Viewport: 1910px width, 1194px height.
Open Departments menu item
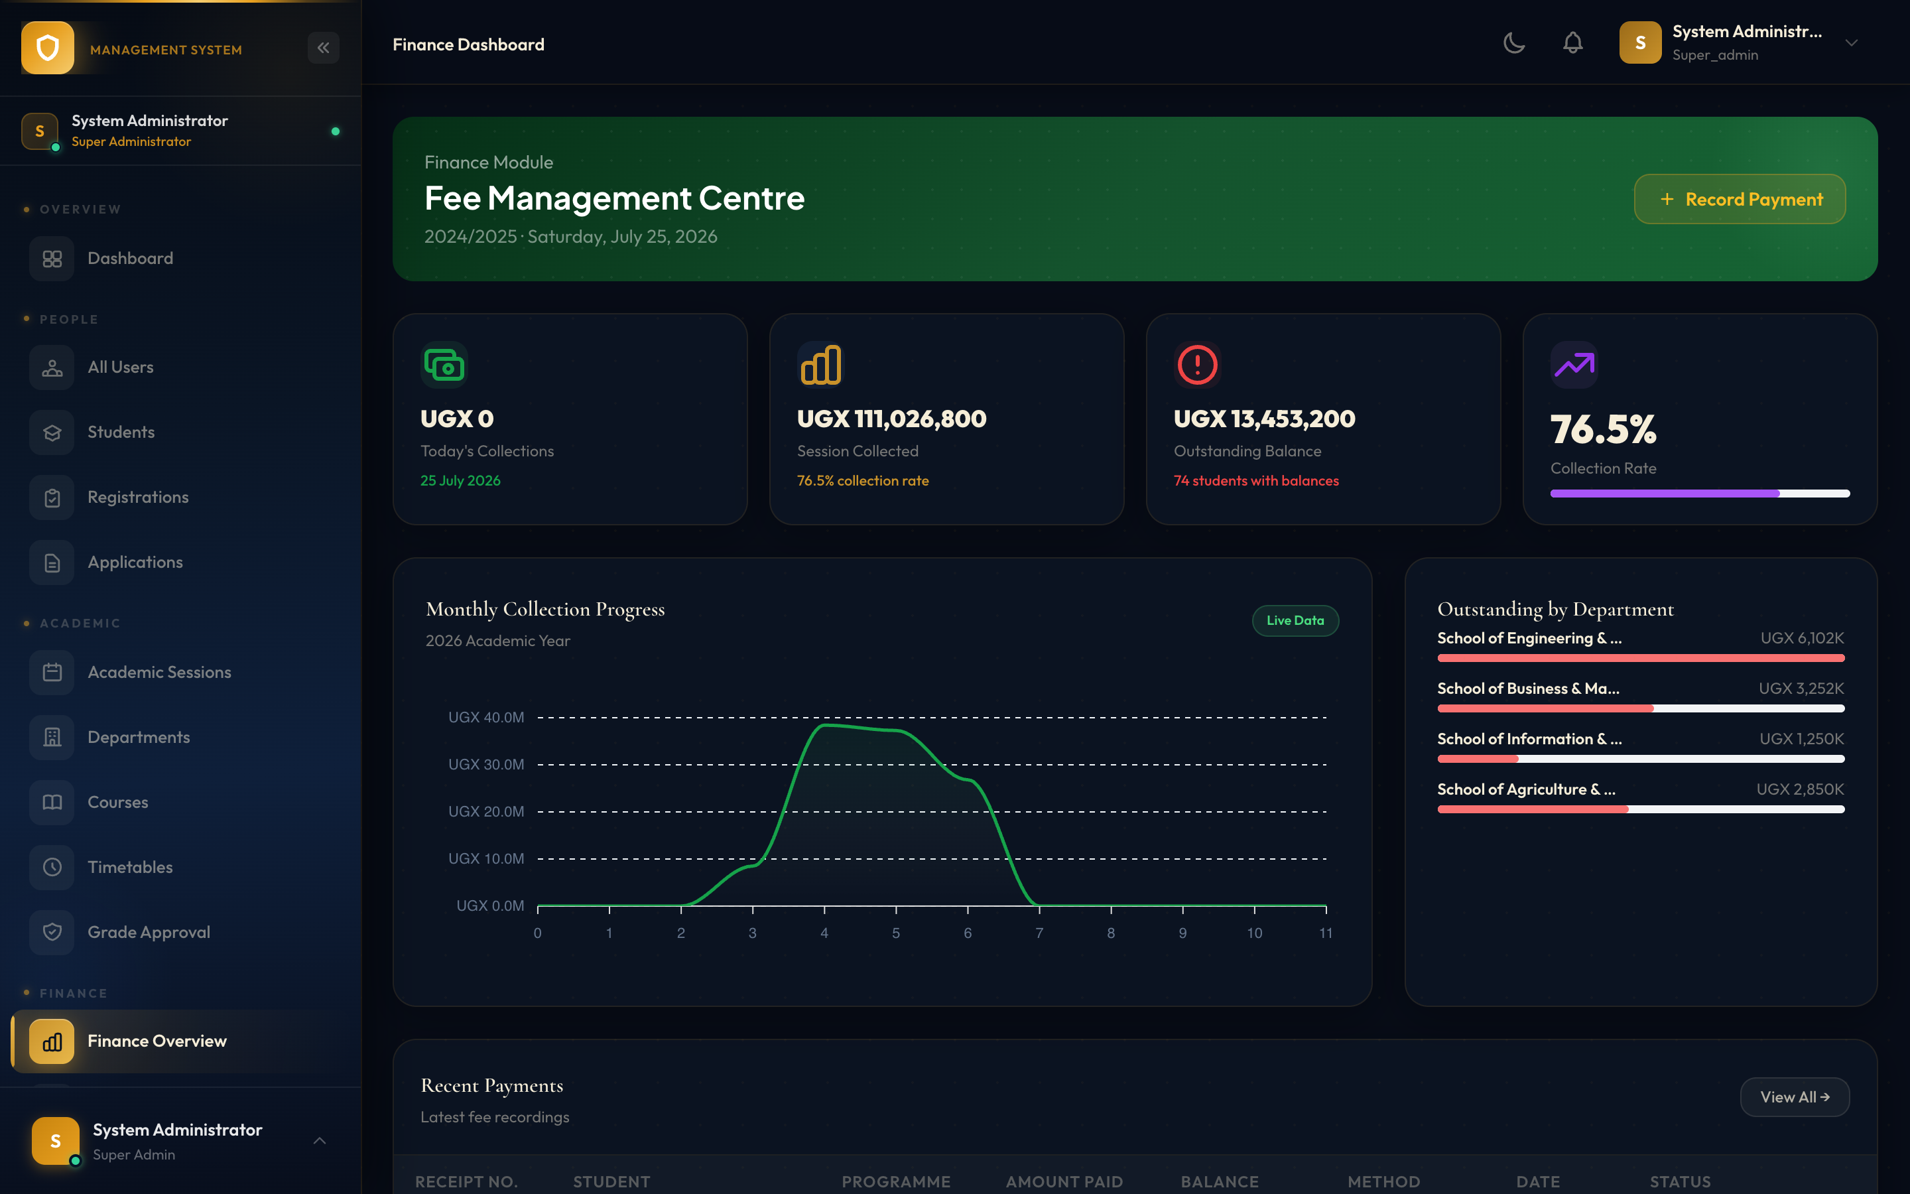pyautogui.click(x=181, y=738)
